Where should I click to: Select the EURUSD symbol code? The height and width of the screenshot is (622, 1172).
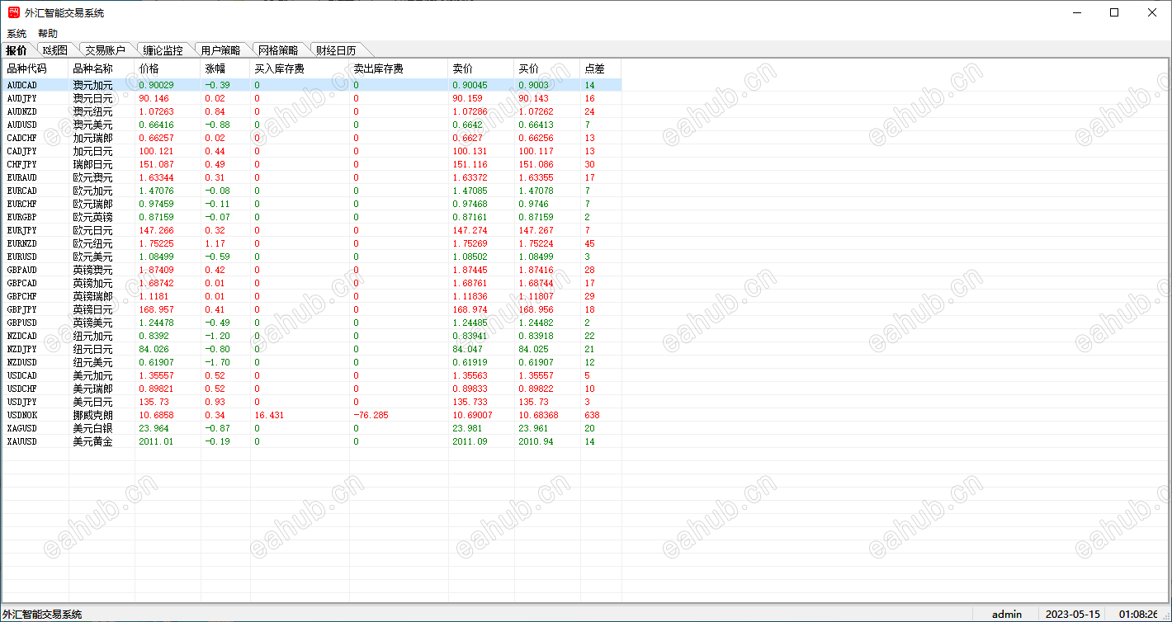[22, 257]
